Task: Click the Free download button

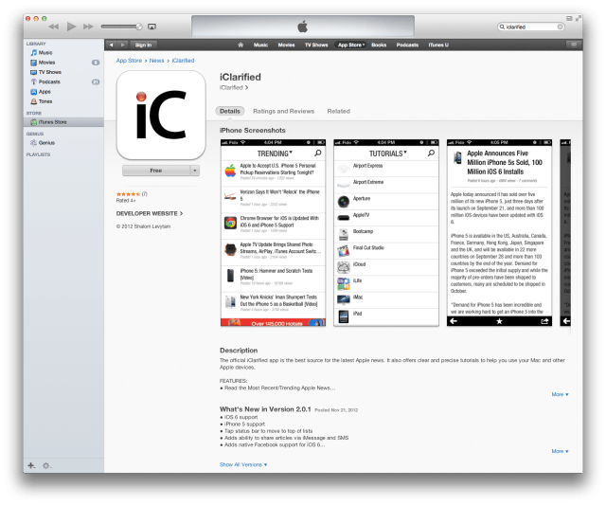Action: tap(156, 171)
